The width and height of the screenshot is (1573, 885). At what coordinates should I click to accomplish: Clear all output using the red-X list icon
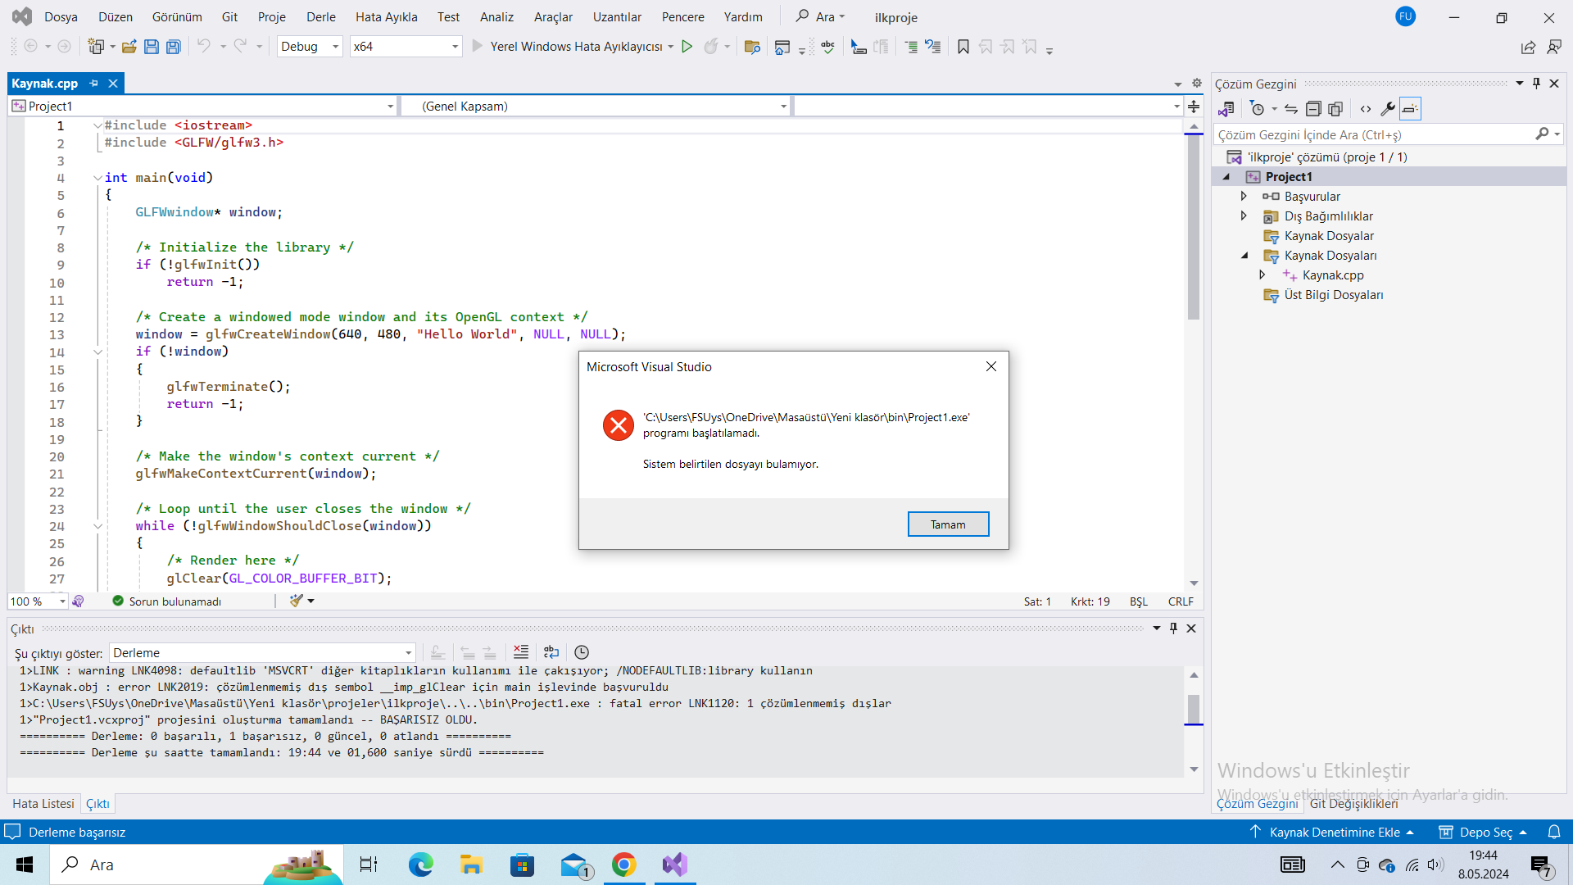pyautogui.click(x=521, y=652)
